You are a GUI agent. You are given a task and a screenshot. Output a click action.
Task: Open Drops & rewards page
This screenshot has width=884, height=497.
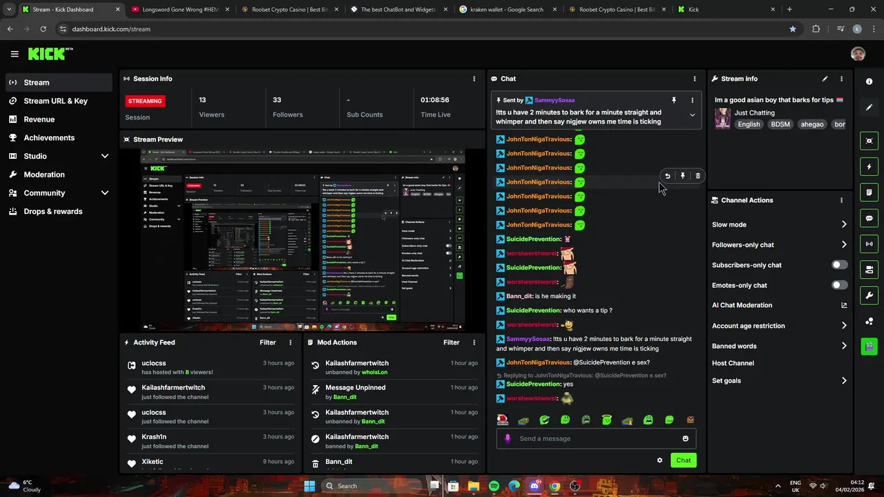pos(59,211)
